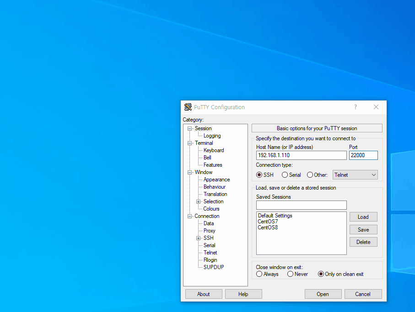Viewport: 415px width, 312px height.
Task: Select Serial connection type radio button
Action: [285, 175]
